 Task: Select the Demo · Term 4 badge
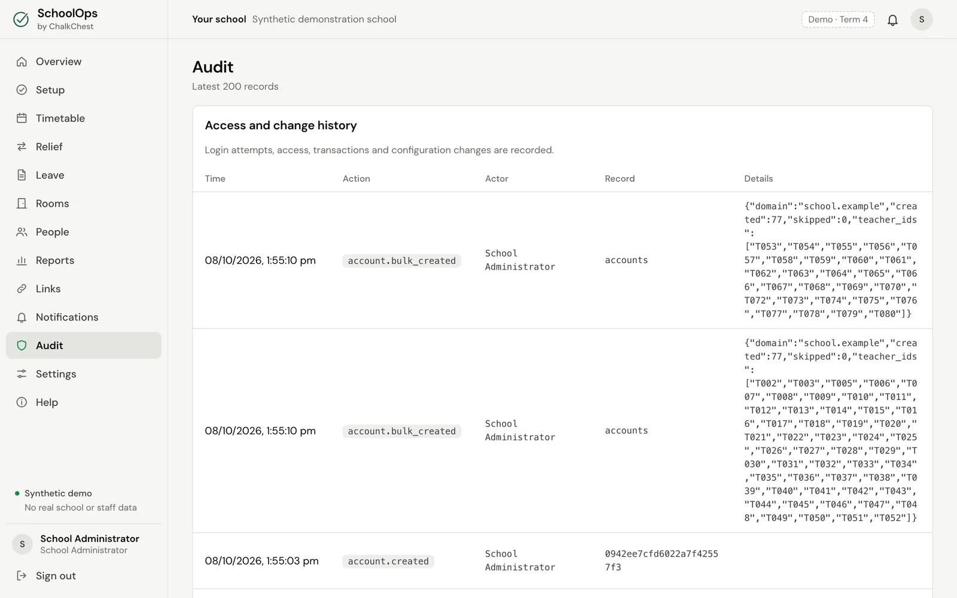point(838,20)
